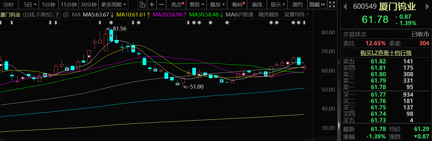Screen dimensions: 432x141
Task: Zoom out chart with minus icon
Action: [x=161, y=4]
